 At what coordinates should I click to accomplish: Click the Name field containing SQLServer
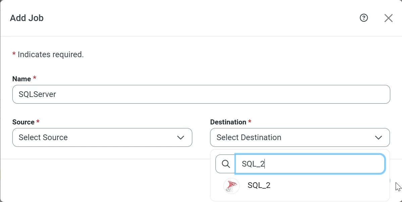201,94
